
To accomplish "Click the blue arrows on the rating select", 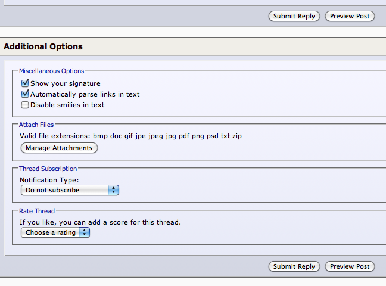I will [85, 232].
